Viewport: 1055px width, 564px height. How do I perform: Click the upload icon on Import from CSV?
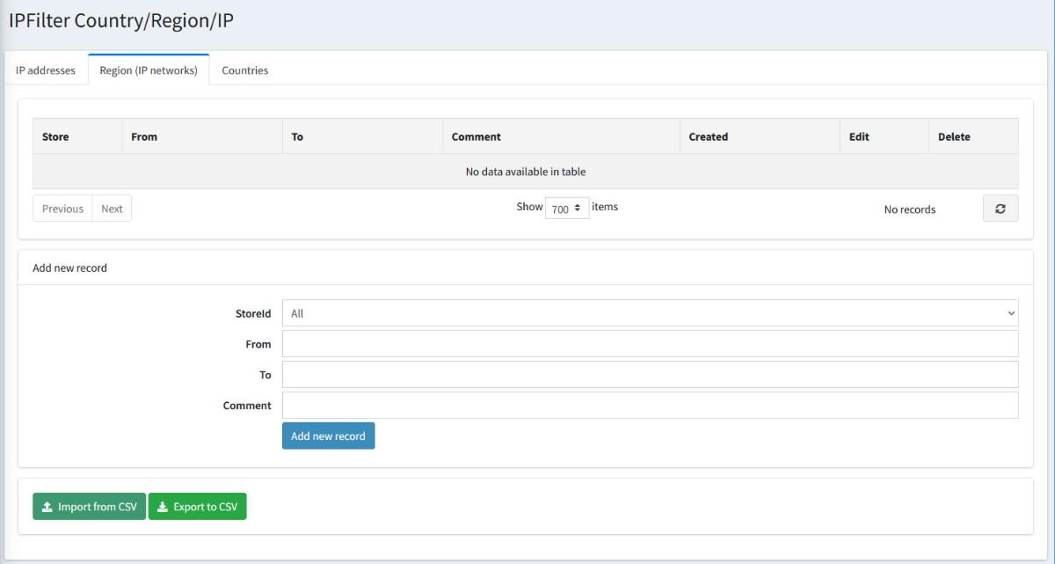47,507
